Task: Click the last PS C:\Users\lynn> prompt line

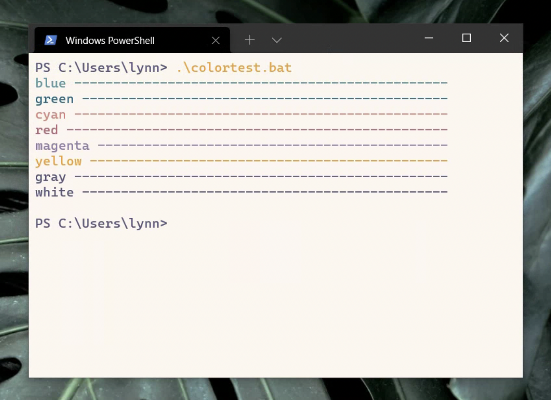Action: pos(101,223)
